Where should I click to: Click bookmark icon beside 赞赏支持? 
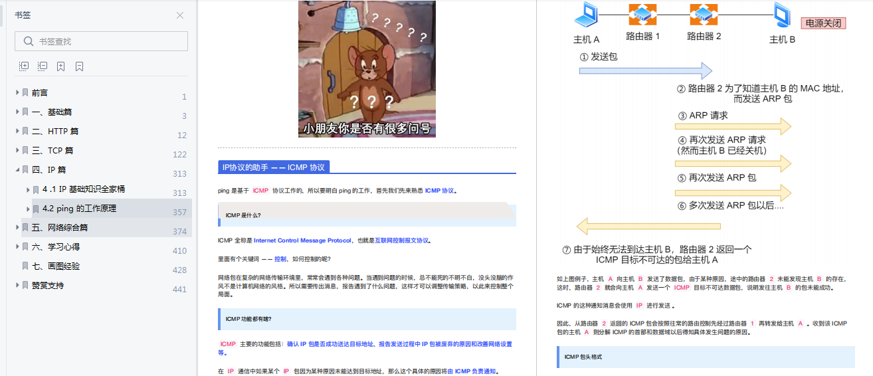click(25, 285)
